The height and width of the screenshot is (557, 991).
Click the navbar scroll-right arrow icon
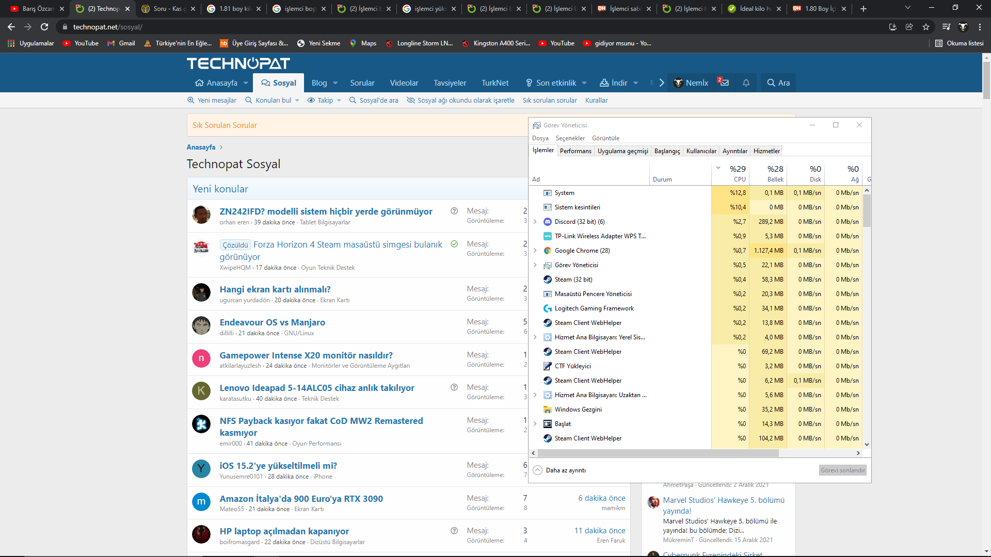point(661,83)
